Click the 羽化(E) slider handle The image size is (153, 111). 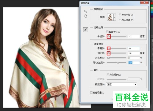coord(109,53)
